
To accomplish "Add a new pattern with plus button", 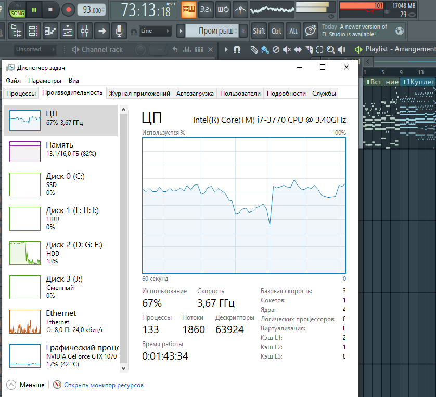I will 243,31.
